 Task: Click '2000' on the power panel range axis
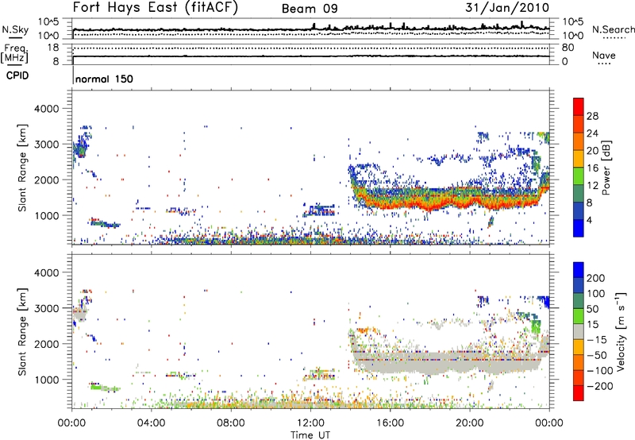click(47, 179)
